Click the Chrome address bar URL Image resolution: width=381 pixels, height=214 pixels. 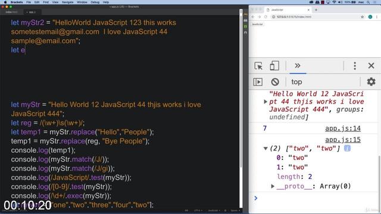(x=293, y=17)
